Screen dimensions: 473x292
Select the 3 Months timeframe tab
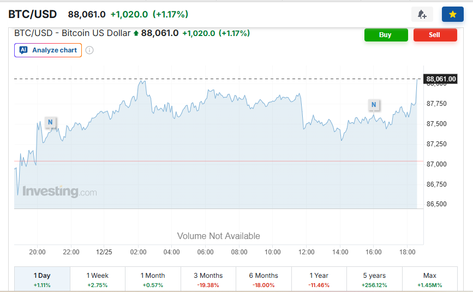point(208,279)
